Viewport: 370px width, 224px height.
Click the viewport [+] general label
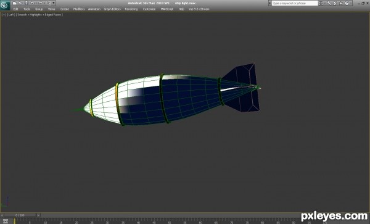[x=4, y=15]
